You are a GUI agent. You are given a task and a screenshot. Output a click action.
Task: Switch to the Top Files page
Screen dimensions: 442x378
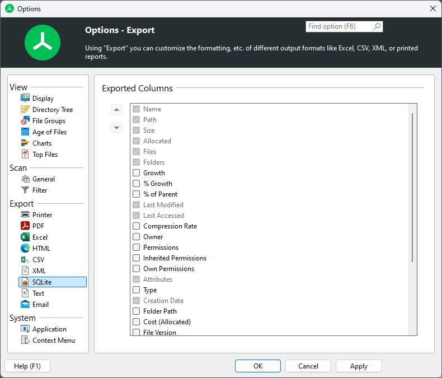(45, 155)
